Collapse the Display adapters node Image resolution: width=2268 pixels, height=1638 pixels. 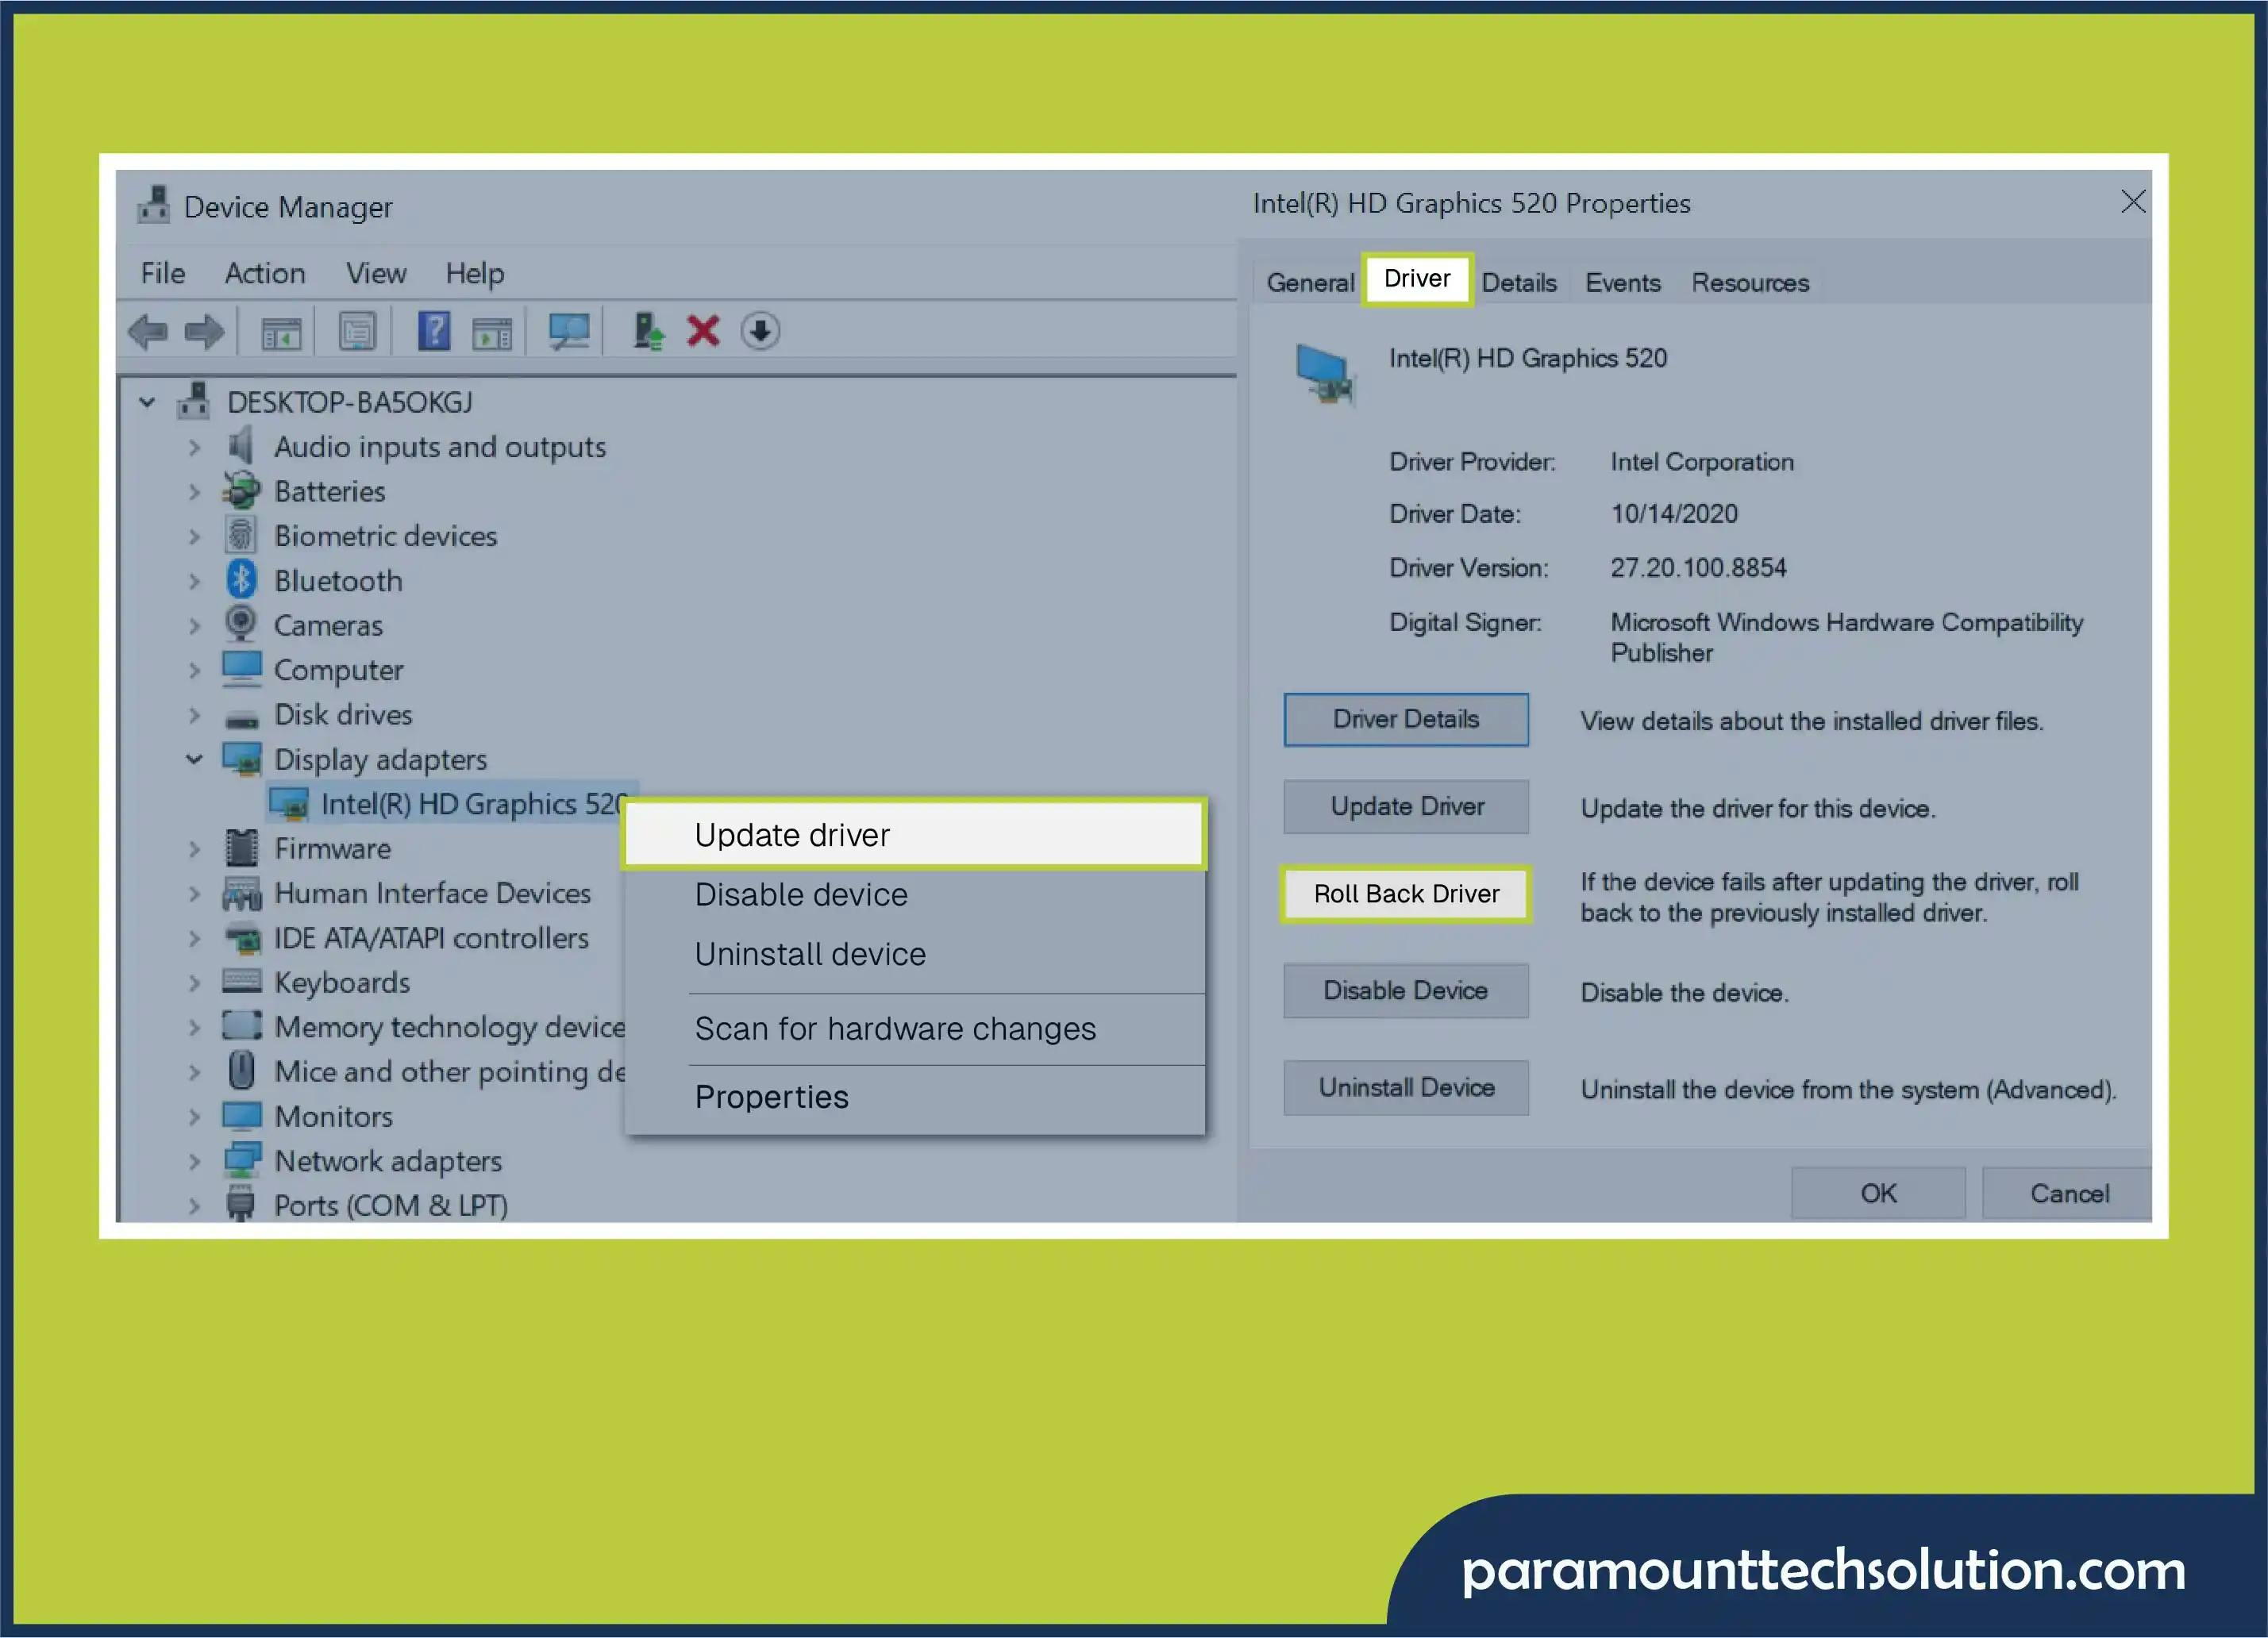[194, 759]
